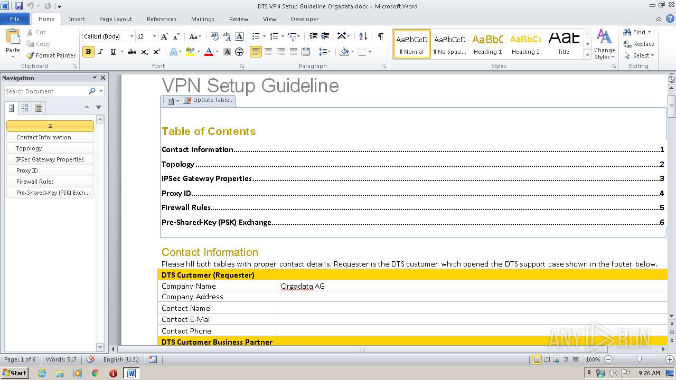Click the Cut scissors button
The height and width of the screenshot is (380, 676).
(36, 32)
